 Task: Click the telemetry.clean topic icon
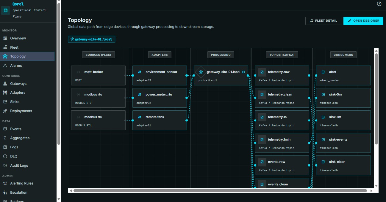pyautogui.click(x=262, y=95)
